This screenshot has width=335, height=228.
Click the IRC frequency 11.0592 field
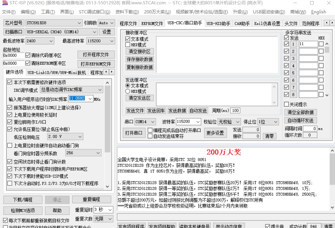coord(78,98)
